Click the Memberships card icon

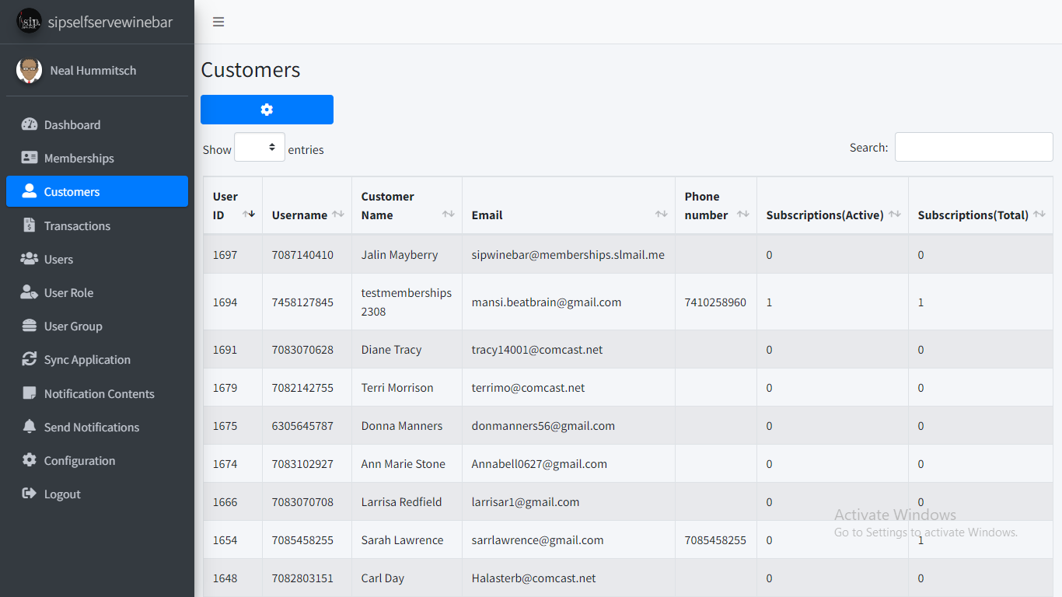click(x=30, y=159)
